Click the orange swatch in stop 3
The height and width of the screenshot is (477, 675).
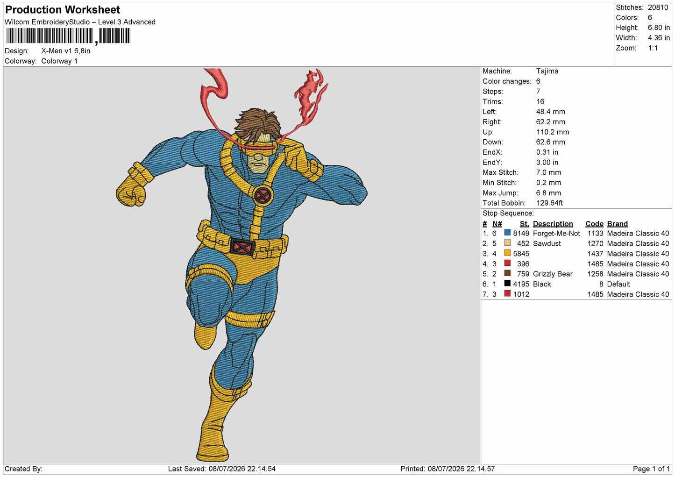[507, 253]
